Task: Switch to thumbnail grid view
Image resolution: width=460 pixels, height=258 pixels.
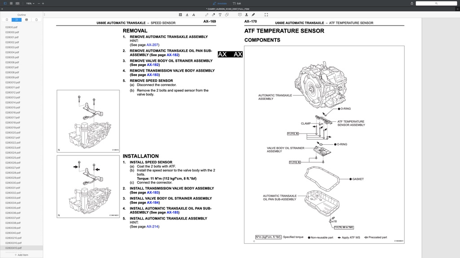Action: click(11, 4)
